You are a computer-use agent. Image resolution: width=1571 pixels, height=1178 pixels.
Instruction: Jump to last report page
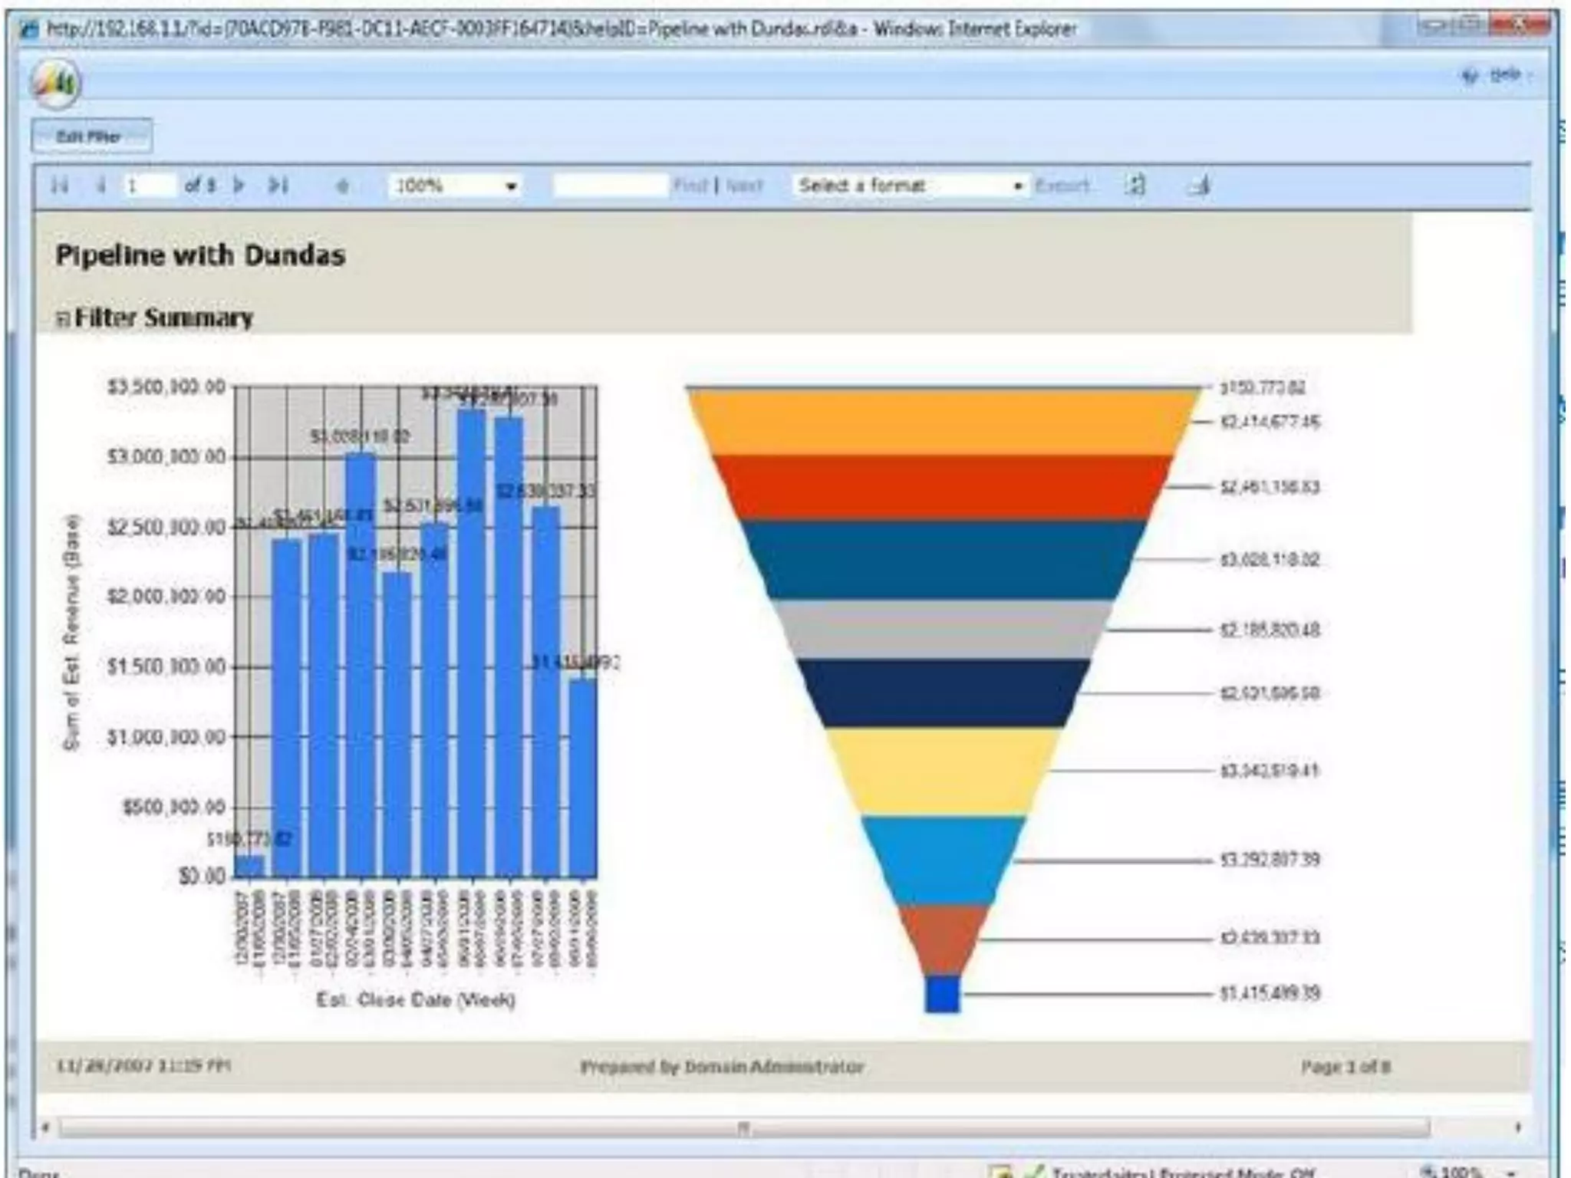(278, 186)
